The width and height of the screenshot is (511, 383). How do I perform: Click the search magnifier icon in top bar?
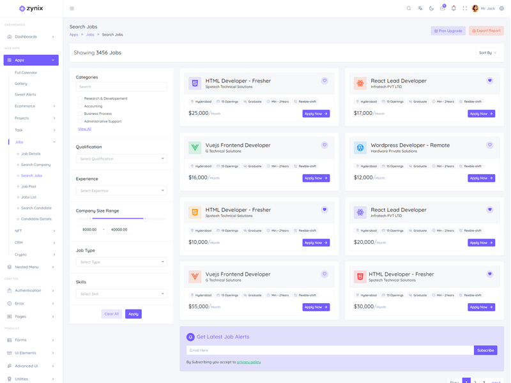pyautogui.click(x=409, y=8)
